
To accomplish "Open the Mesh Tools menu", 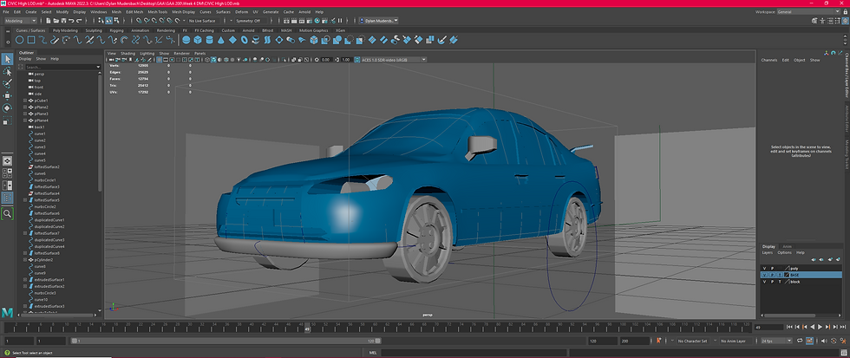I will [157, 12].
